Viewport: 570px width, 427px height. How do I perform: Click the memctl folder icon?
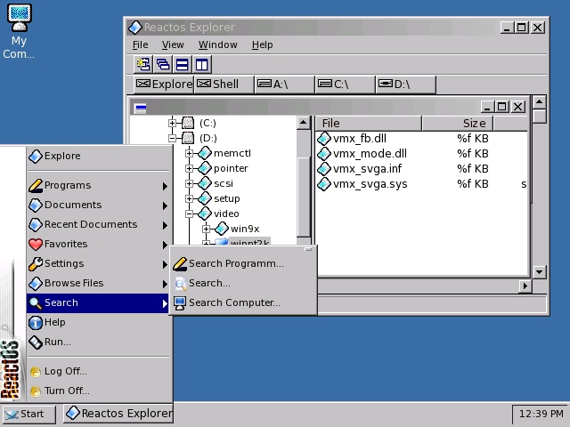coord(205,153)
